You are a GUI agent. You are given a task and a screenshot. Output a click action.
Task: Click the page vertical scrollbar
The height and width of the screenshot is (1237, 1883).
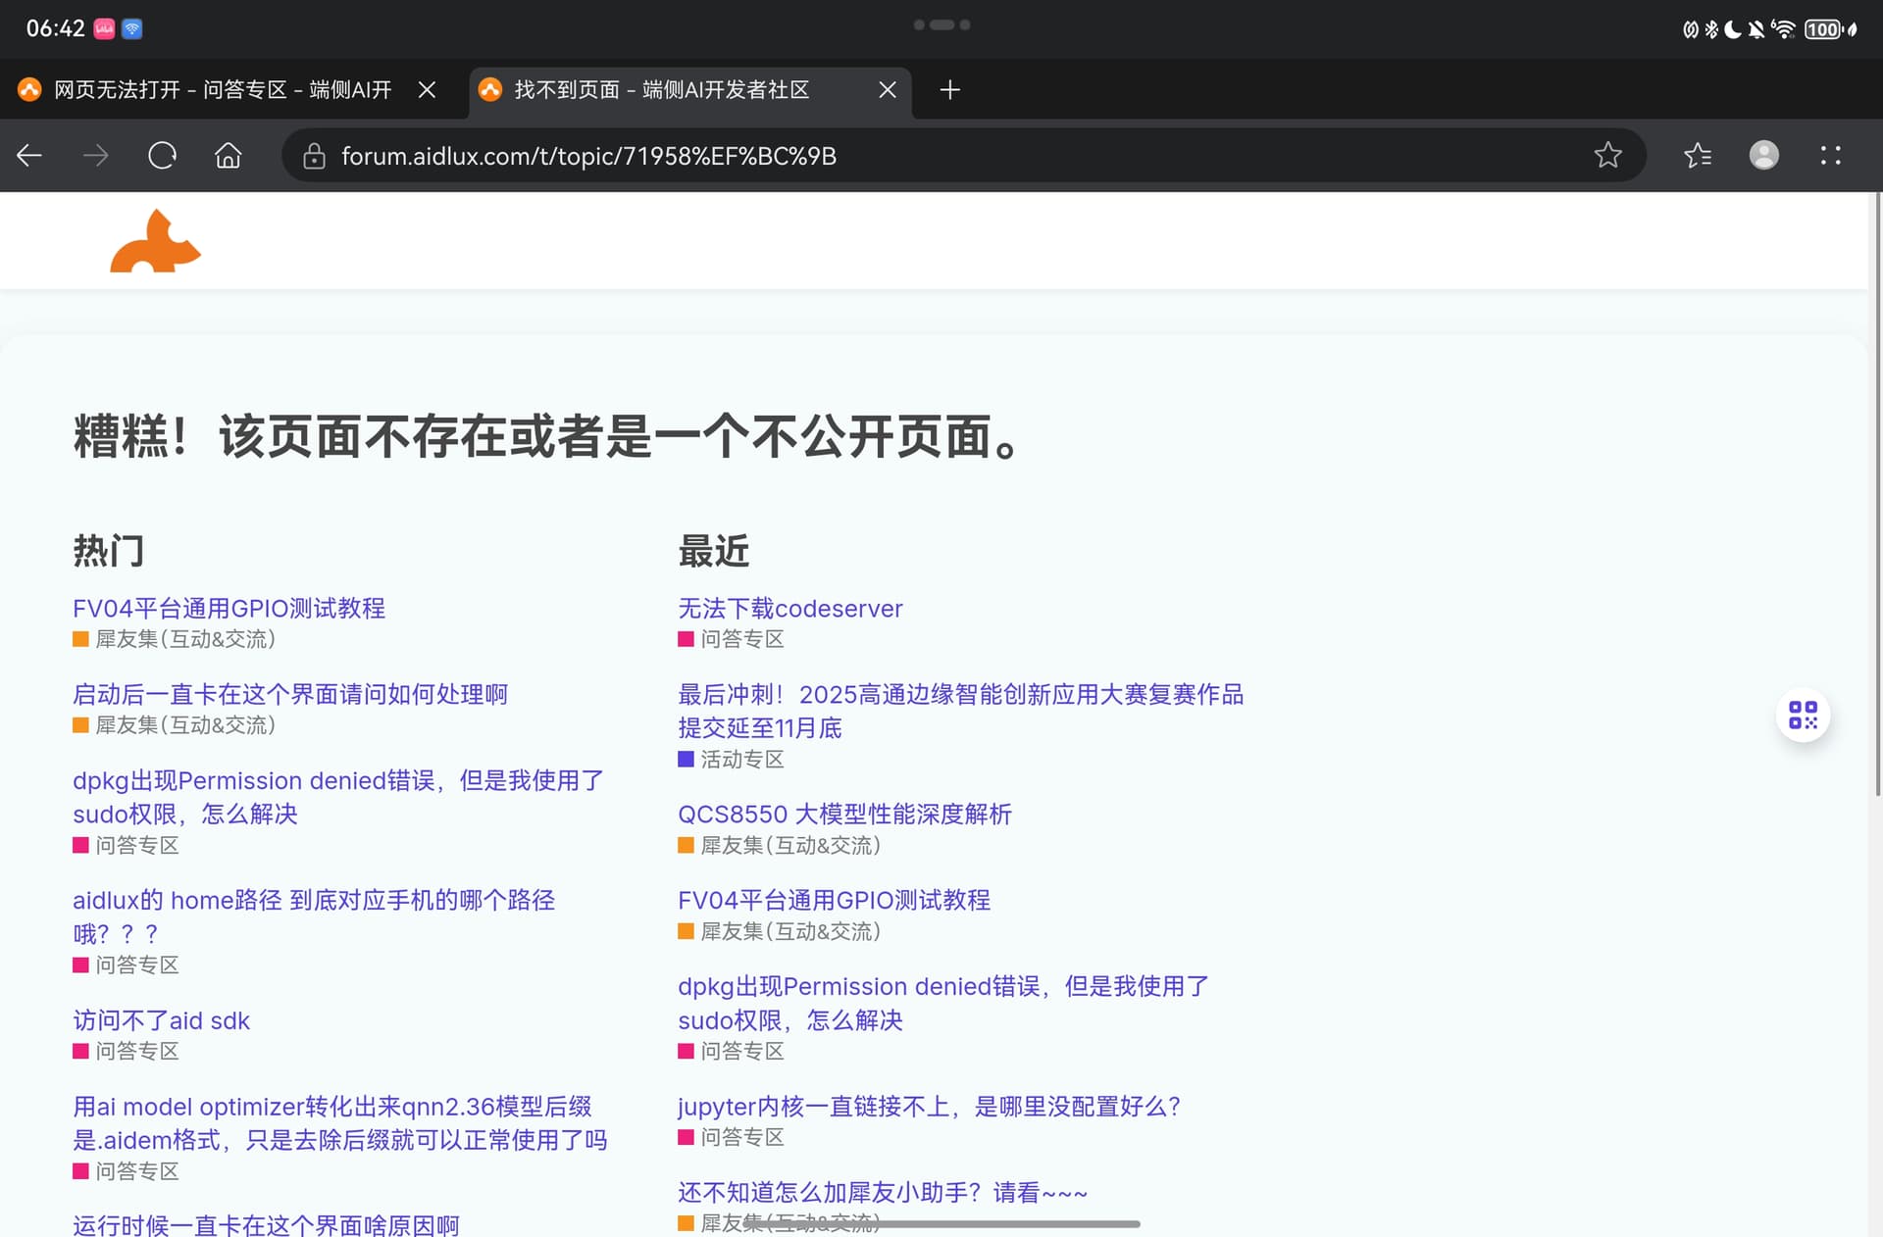pos(1877,490)
